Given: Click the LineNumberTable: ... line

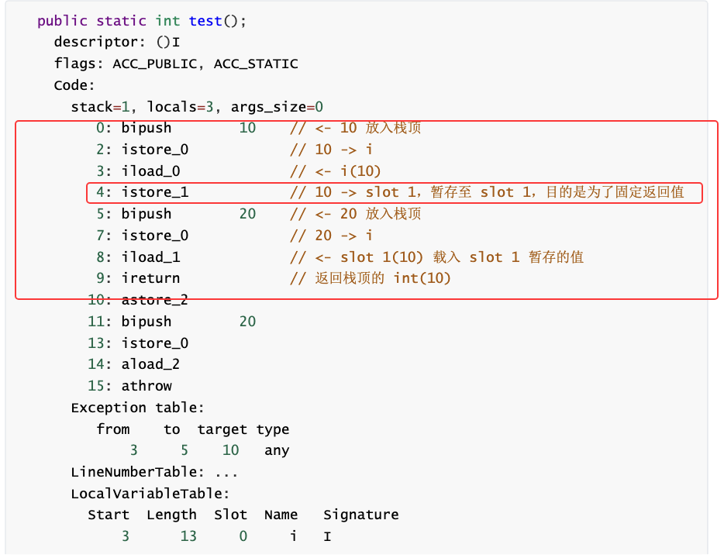Looking at the screenshot, I should (153, 472).
